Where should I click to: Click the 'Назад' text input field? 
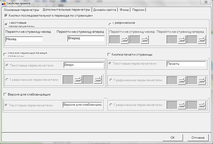pos(24,39)
